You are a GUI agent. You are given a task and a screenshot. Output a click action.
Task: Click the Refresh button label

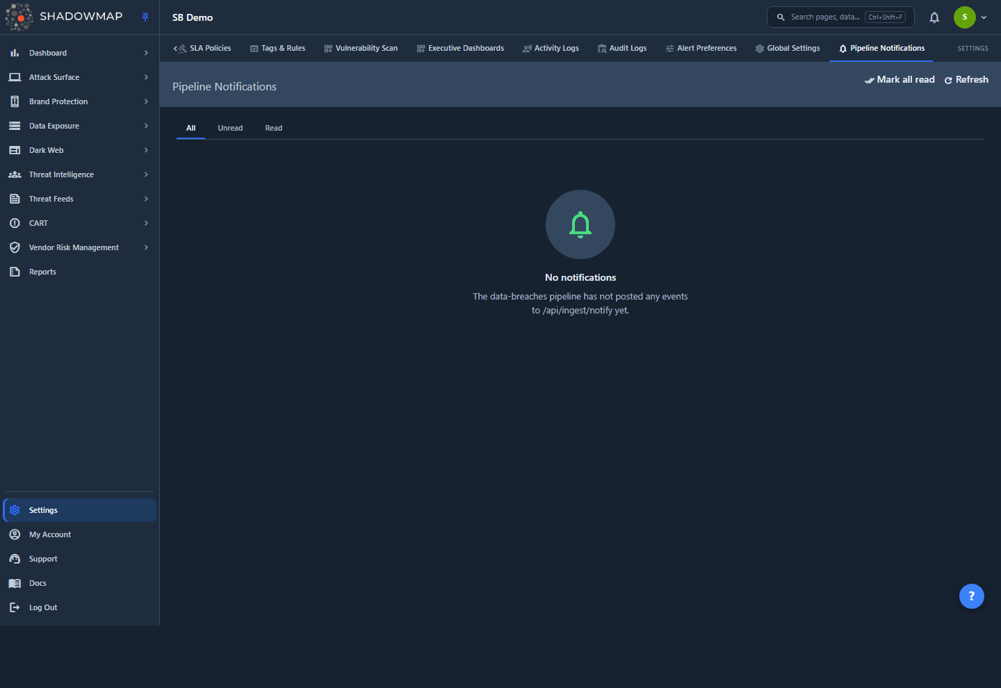click(972, 80)
